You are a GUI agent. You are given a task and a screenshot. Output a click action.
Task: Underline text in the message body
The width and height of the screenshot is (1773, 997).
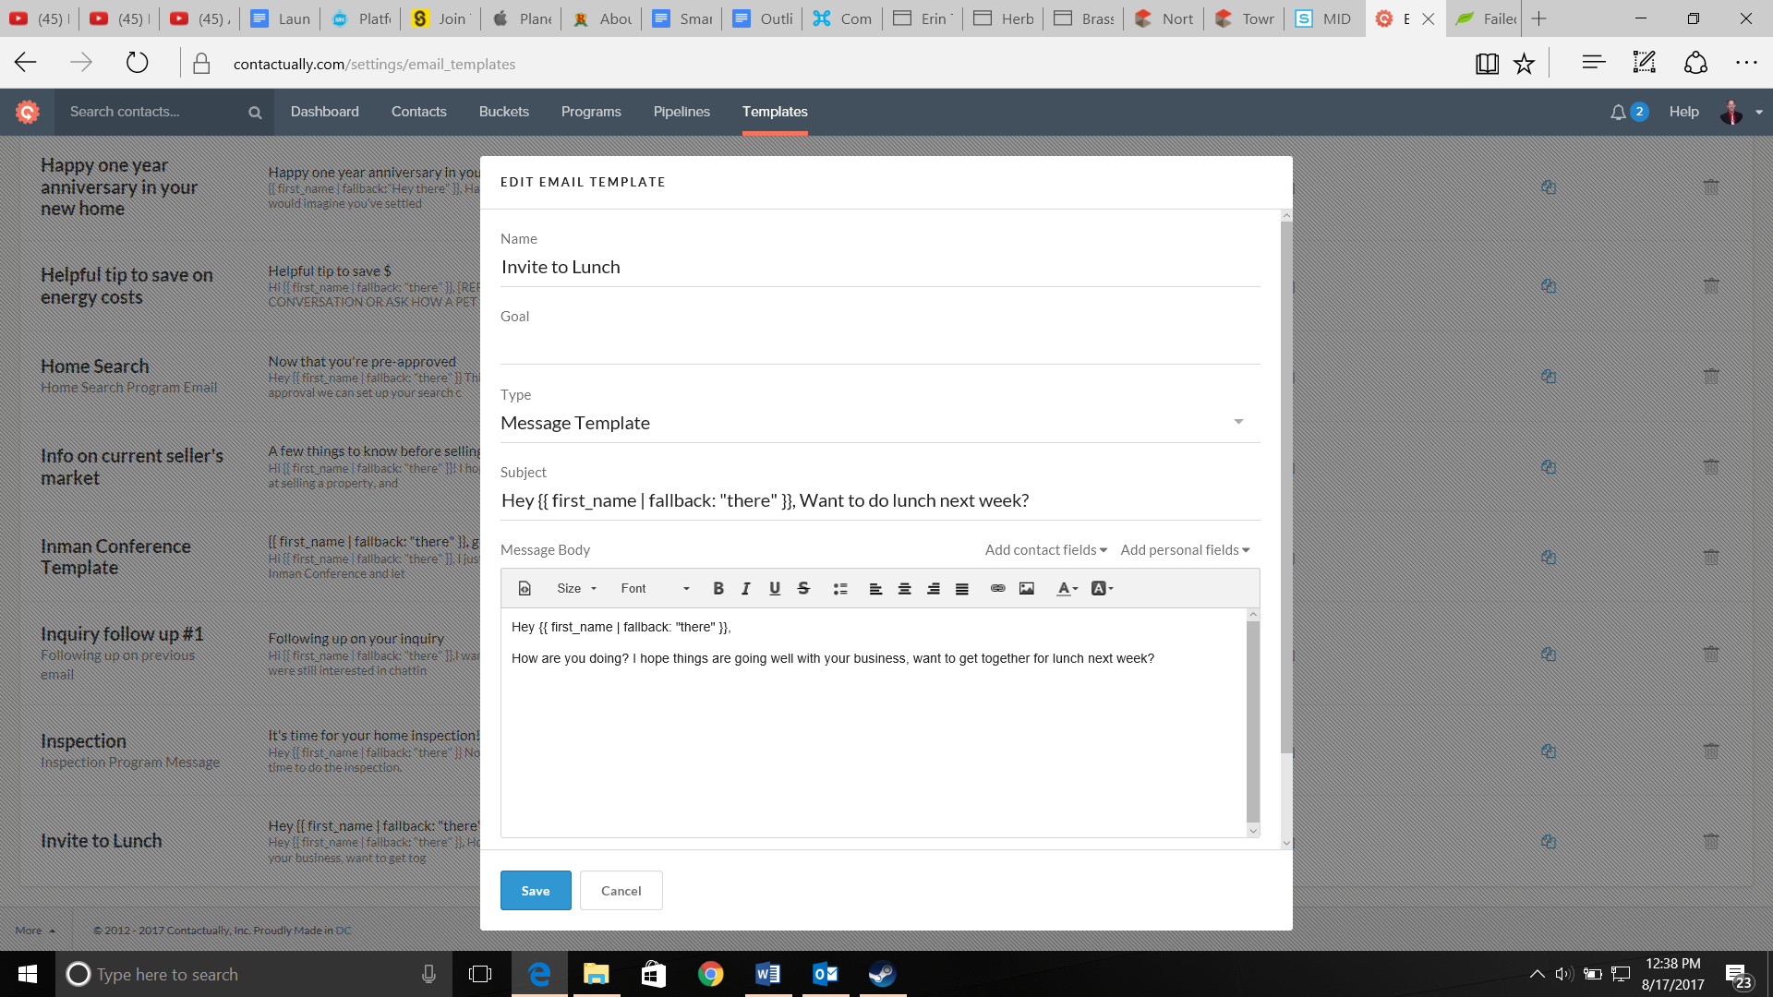click(775, 588)
